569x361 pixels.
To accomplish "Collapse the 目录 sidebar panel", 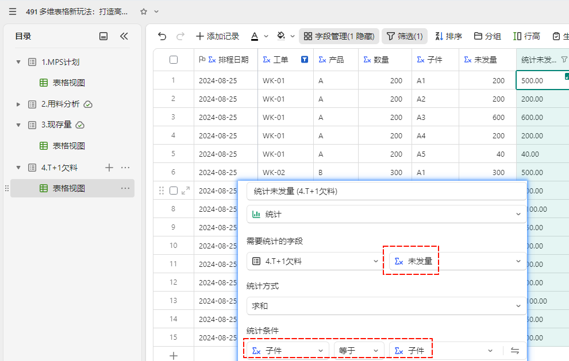I will [124, 36].
